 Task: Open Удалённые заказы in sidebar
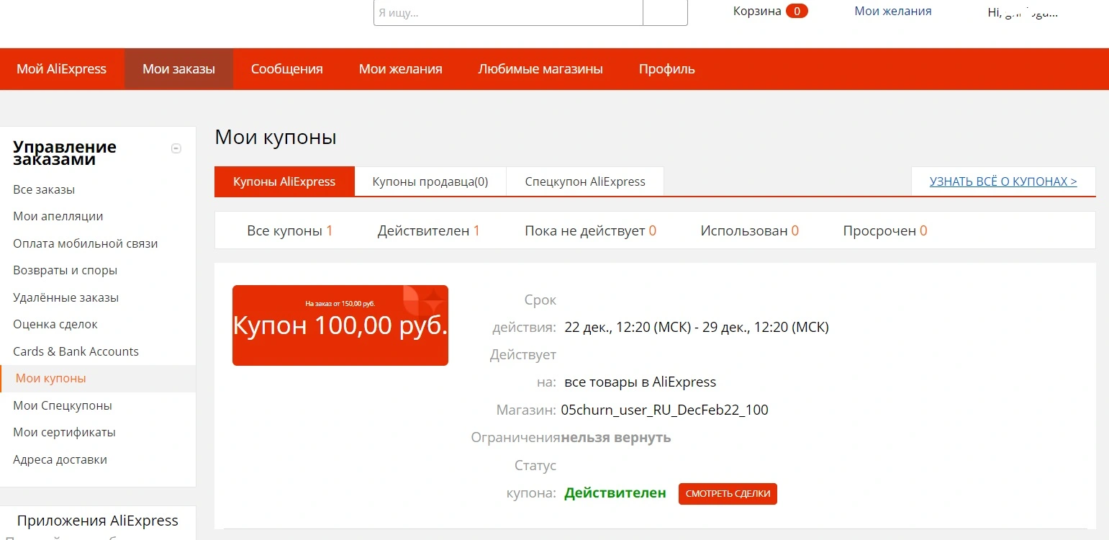66,297
